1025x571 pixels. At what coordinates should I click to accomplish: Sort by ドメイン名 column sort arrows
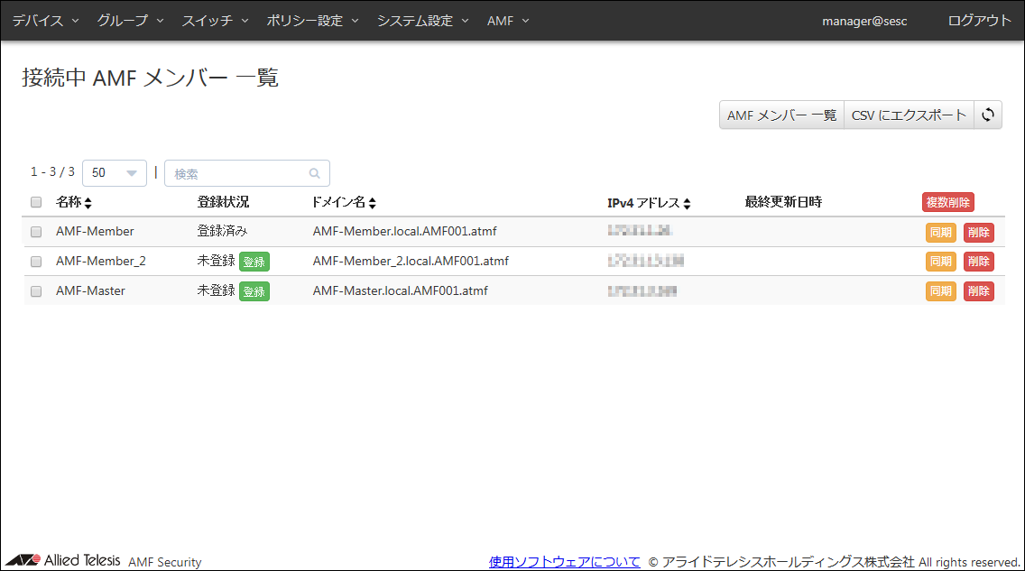[x=372, y=203]
